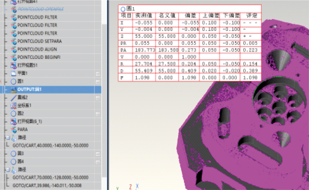This screenshot has width=309, height=190.
Task: Click the PARA parameter icon
Action: click(x=13, y=129)
